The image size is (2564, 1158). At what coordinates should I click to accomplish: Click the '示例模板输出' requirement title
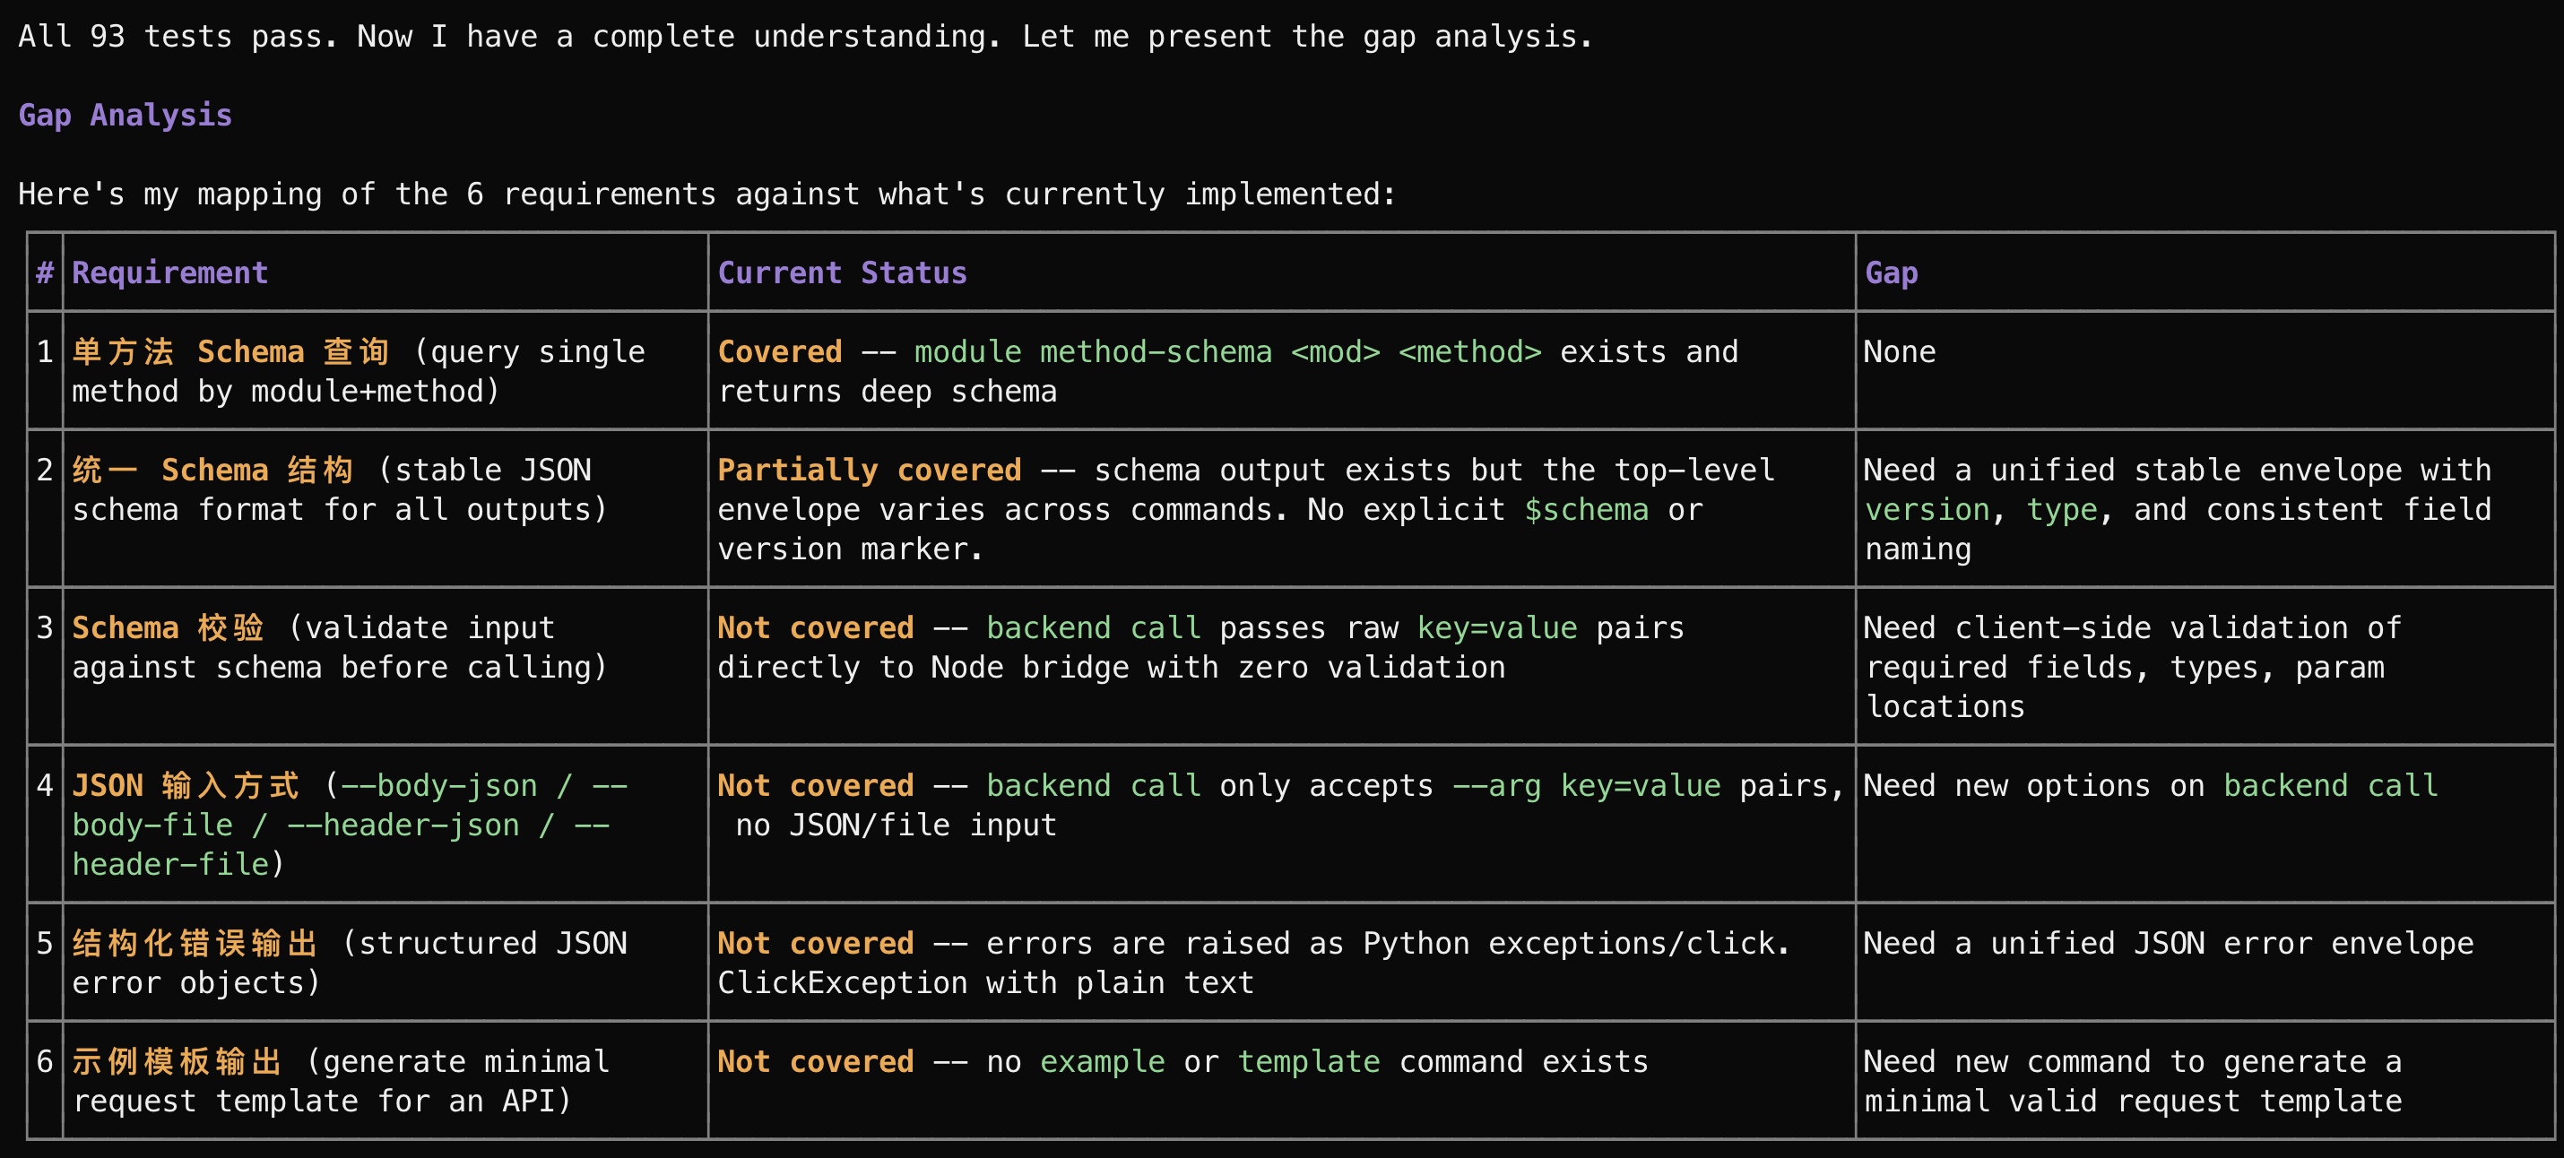(x=178, y=1061)
